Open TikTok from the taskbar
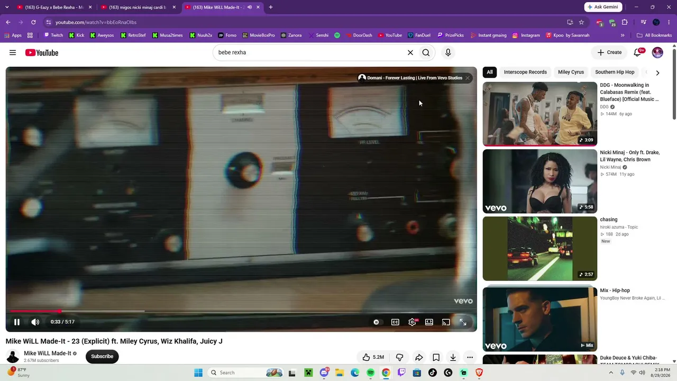The height and width of the screenshot is (381, 677). 433,373
